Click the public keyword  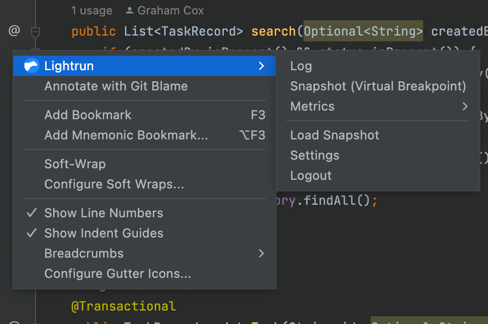click(94, 32)
